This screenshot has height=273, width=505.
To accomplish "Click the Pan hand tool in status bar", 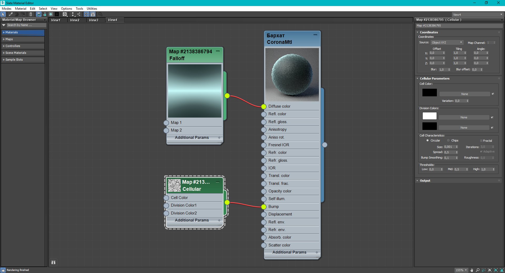I will (x=472, y=270).
